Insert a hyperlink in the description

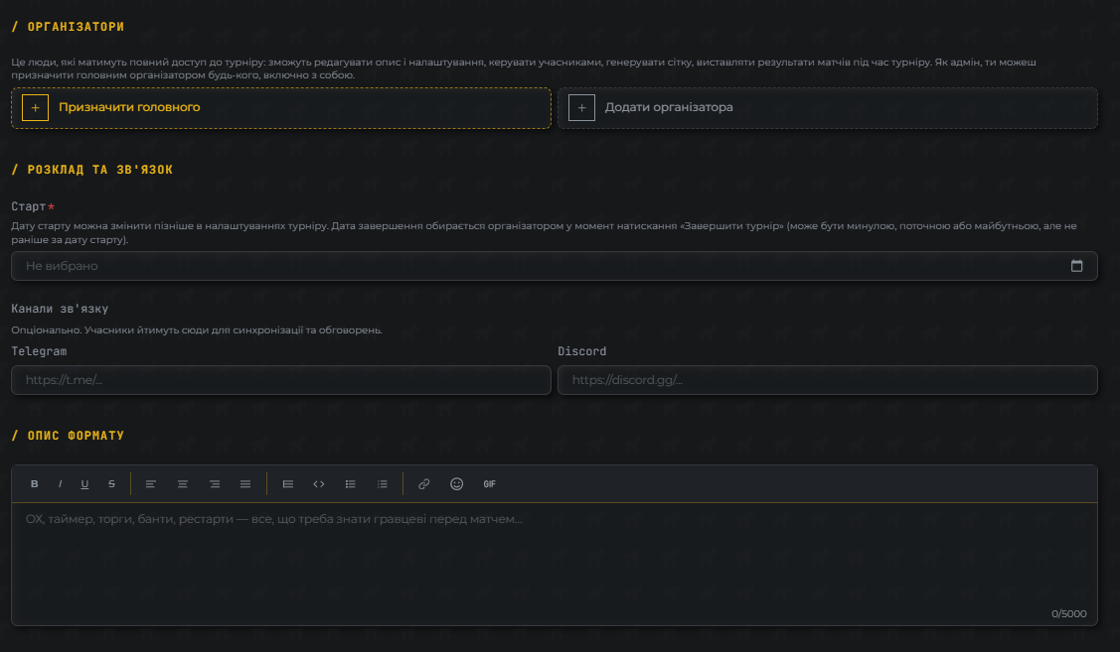(x=424, y=483)
